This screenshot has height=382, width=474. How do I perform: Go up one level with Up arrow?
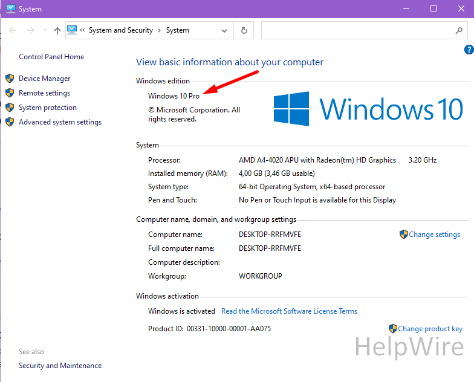[x=57, y=30]
